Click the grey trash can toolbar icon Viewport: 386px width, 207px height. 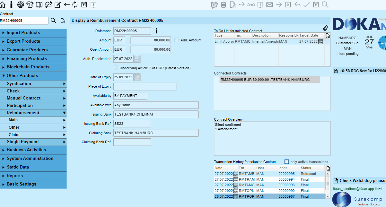tap(224, 4)
